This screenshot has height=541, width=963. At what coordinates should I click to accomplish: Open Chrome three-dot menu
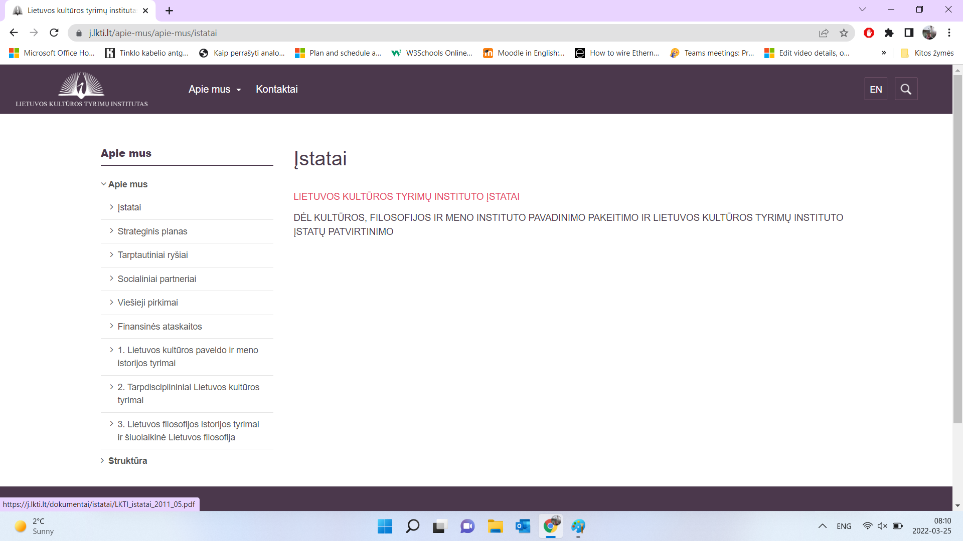coord(949,33)
